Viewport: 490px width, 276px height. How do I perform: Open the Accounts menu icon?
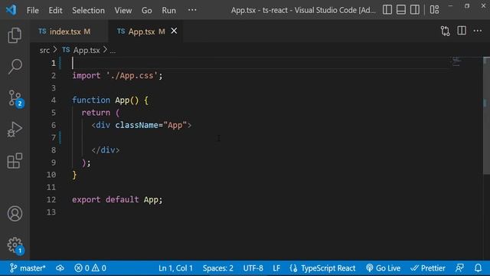(15, 213)
